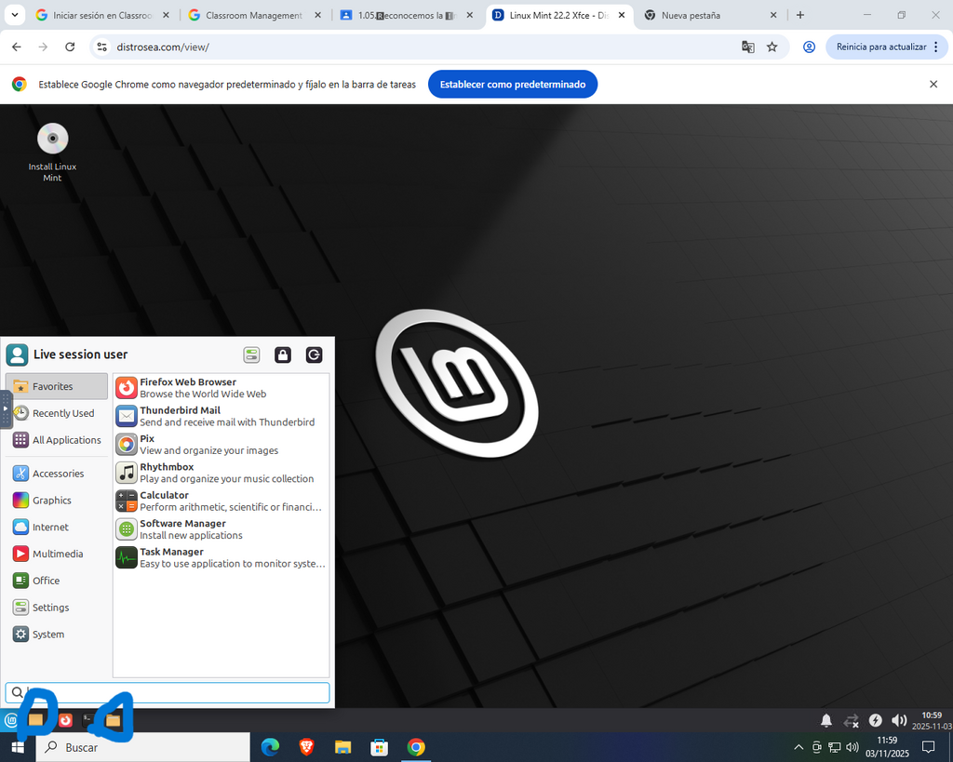Launch Thunderbird Mail from the menu
The width and height of the screenshot is (953, 762).
(x=221, y=416)
